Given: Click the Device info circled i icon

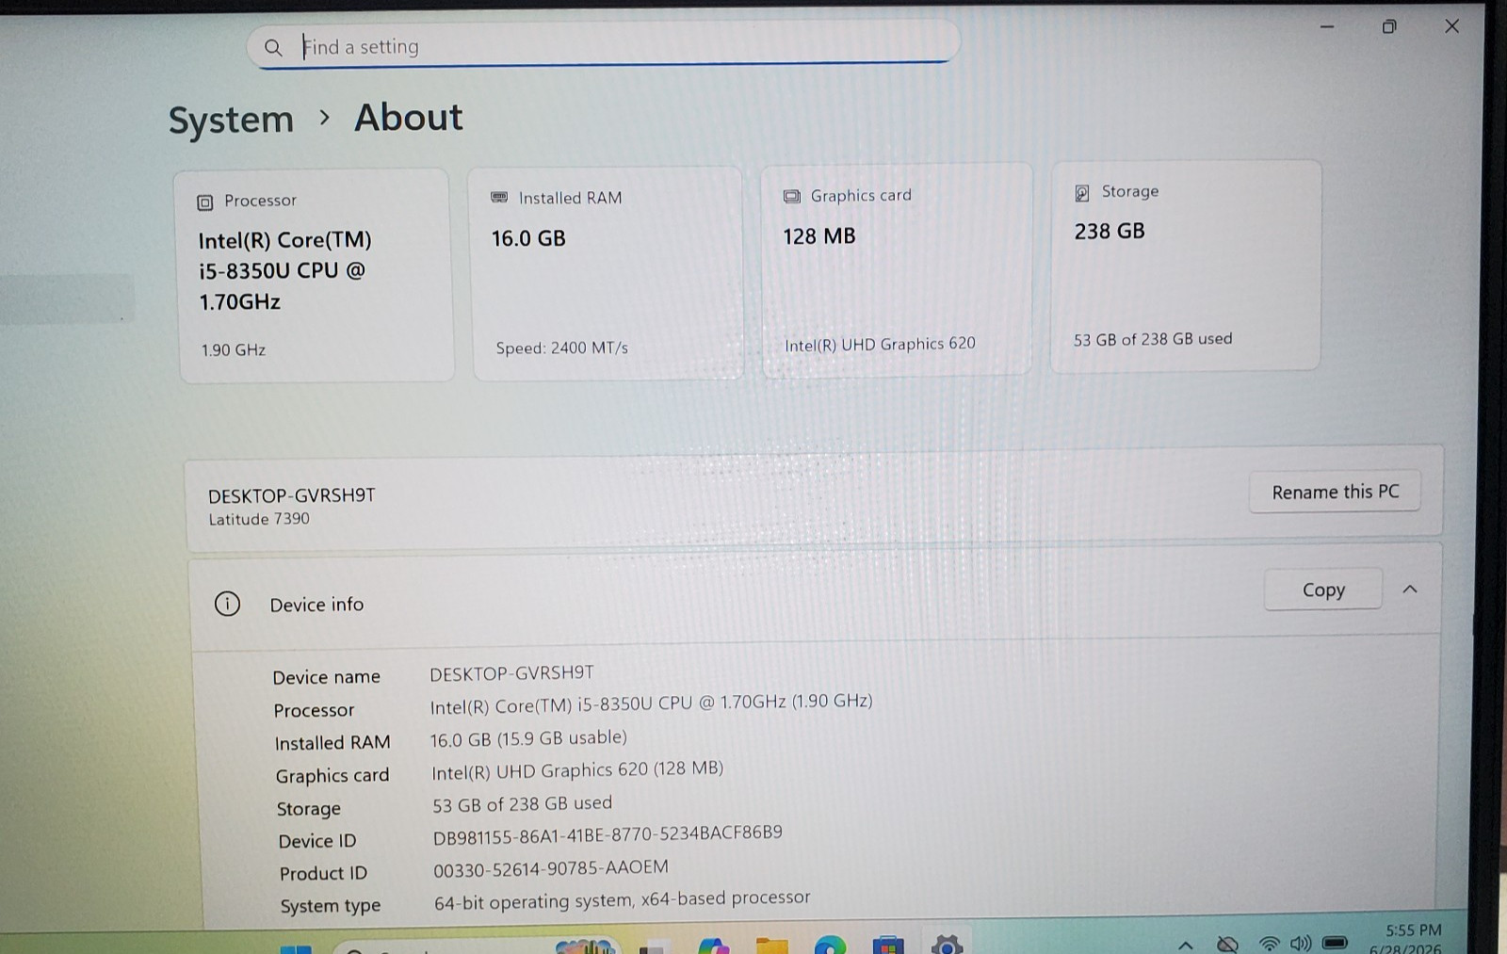Looking at the screenshot, I should click(227, 604).
